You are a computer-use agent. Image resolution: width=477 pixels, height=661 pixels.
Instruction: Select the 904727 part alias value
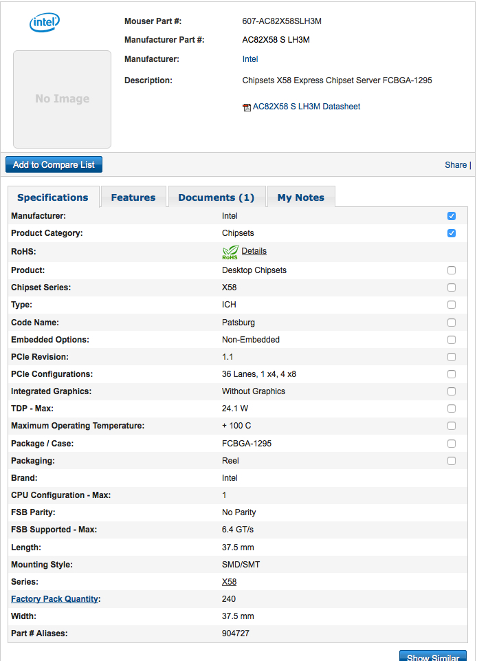(236, 633)
